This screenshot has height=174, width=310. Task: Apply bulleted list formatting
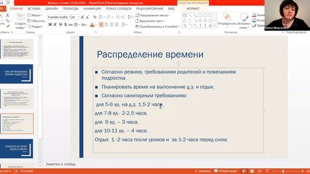[x=101, y=17]
